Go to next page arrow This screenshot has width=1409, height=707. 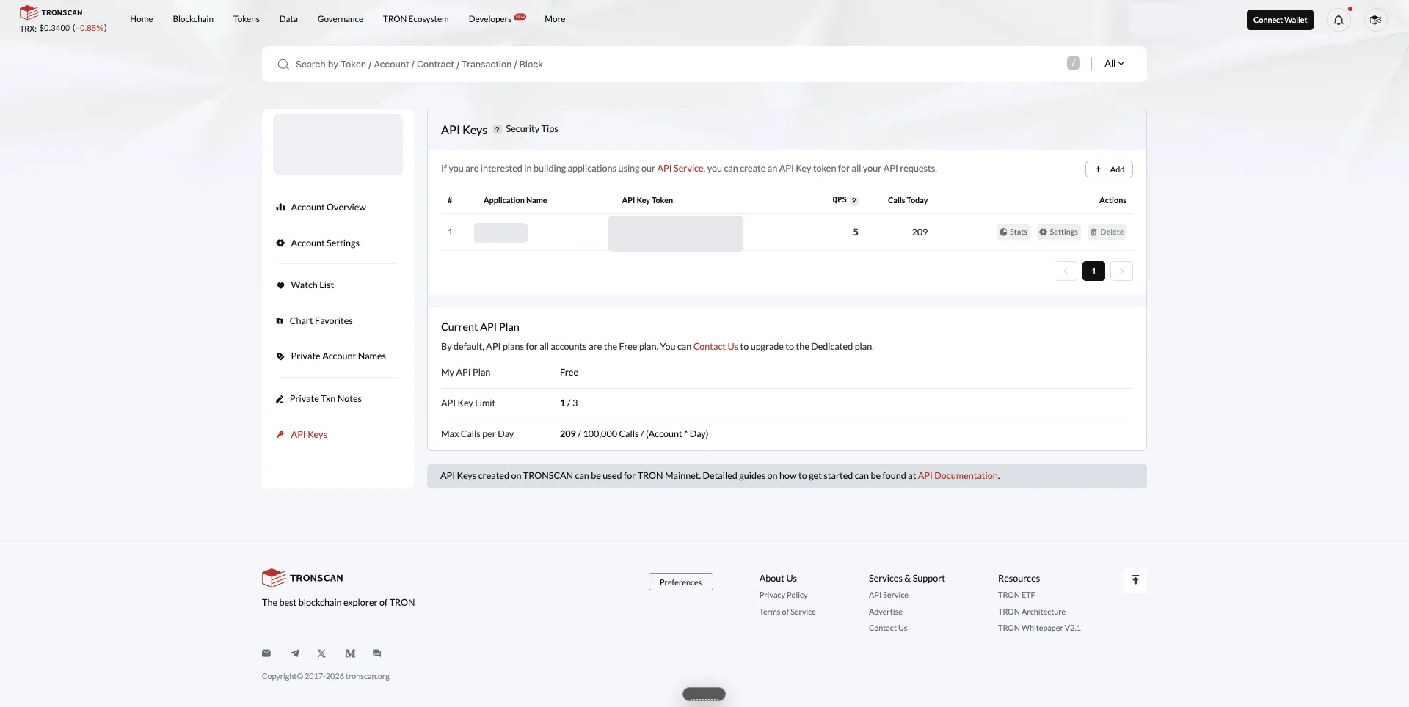(1121, 271)
